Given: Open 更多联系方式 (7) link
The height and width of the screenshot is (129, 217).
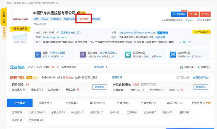Looking at the screenshot, I should click(x=71, y=33).
